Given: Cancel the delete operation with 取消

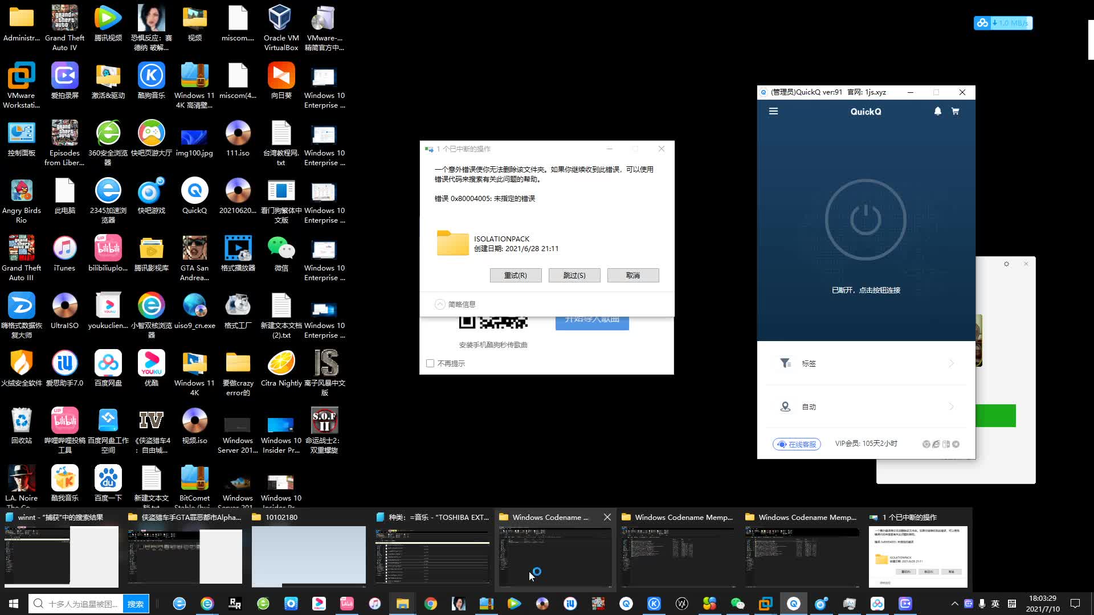Looking at the screenshot, I should (x=632, y=275).
